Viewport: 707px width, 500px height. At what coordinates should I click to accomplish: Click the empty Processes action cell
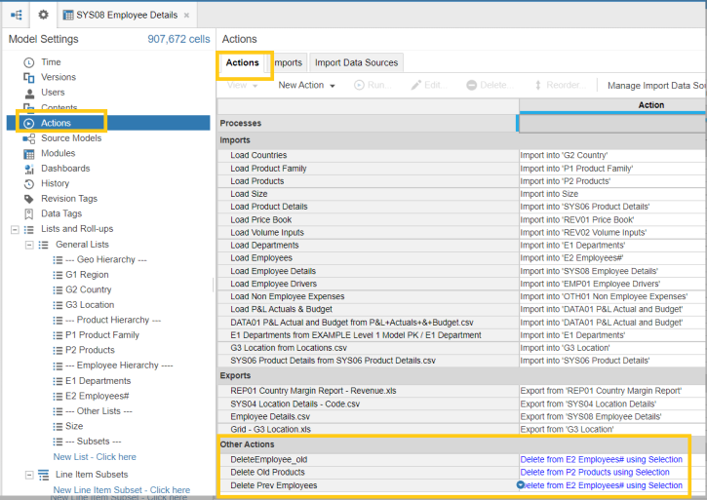click(x=612, y=124)
